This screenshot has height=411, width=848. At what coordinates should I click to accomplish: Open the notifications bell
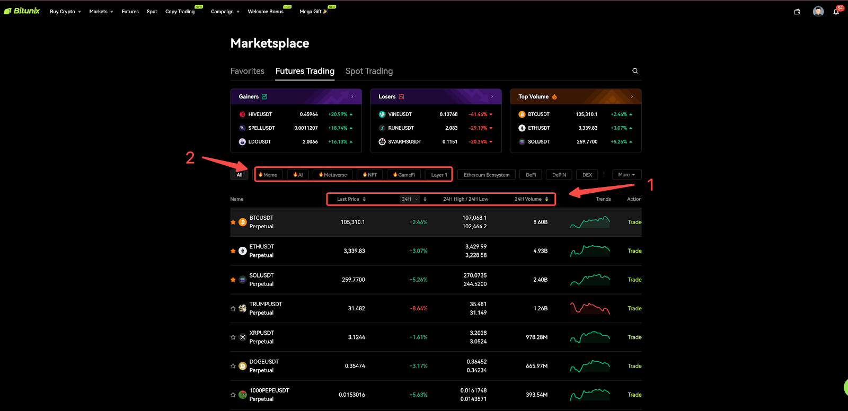click(836, 12)
